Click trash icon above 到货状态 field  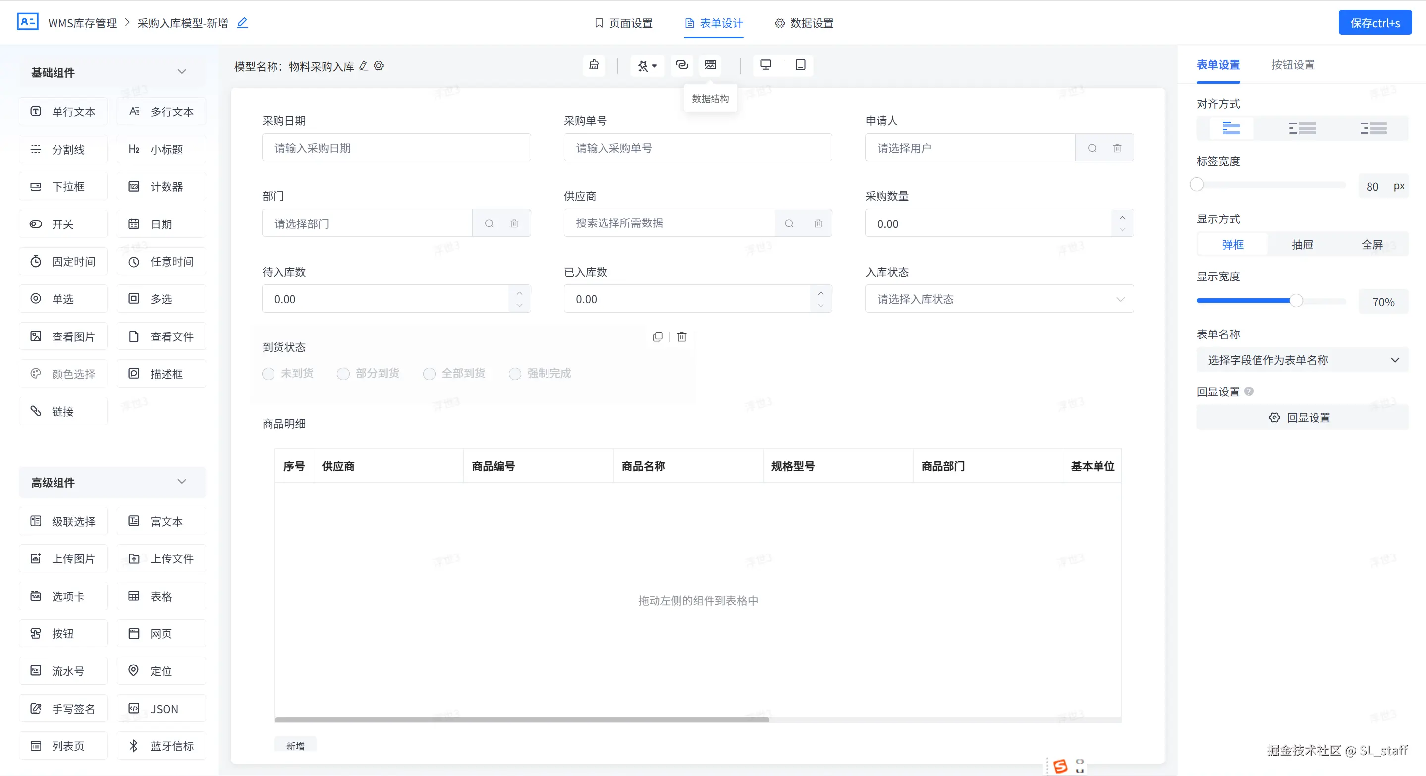point(681,337)
